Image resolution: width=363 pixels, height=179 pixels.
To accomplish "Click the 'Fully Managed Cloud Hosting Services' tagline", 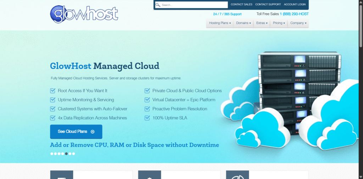I will coord(116,78).
